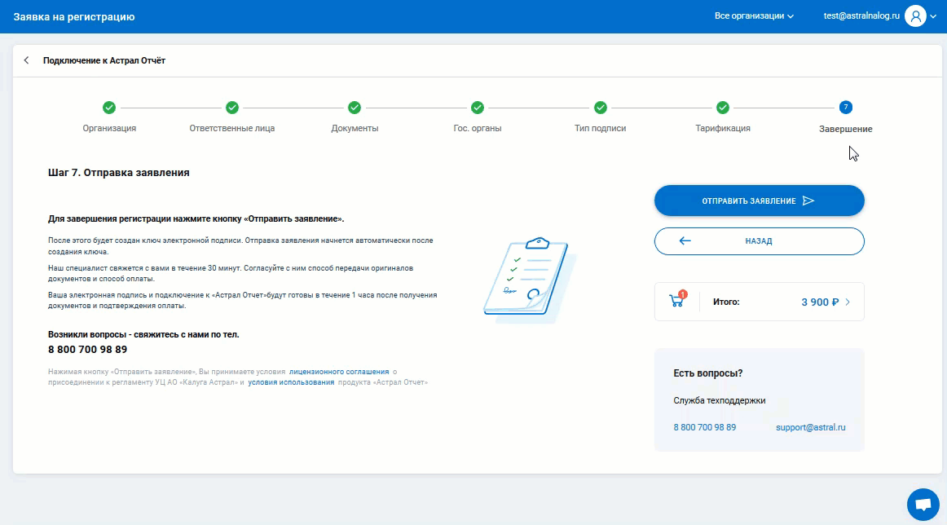Screen dimensions: 947x525
Task: Open the условия использования link
Action: click(291, 382)
